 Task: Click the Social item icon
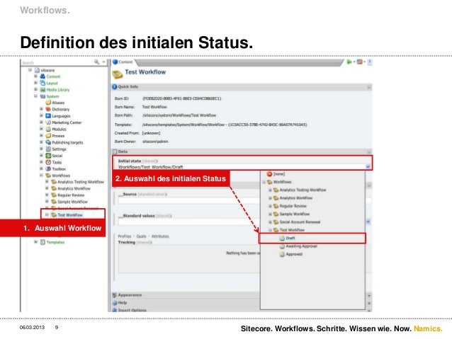(x=48, y=156)
